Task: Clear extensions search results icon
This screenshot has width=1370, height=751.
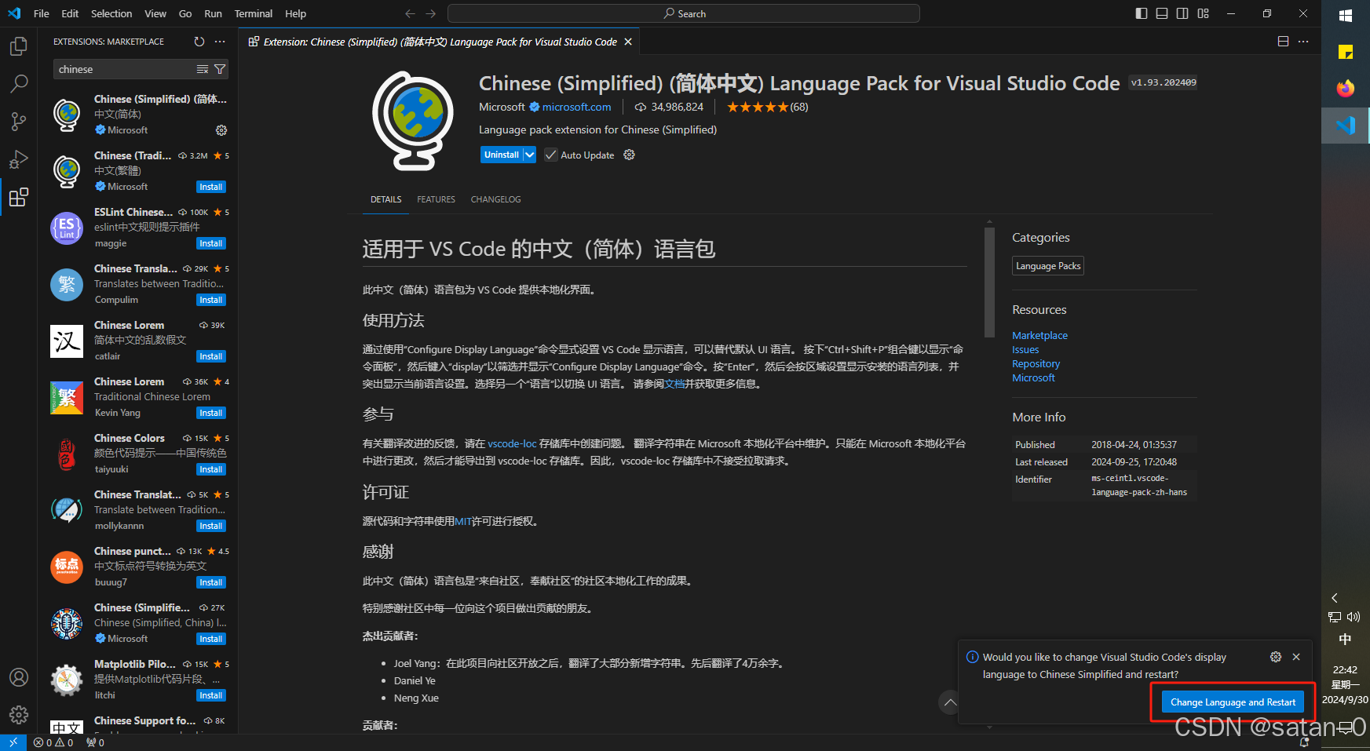Action: point(203,69)
